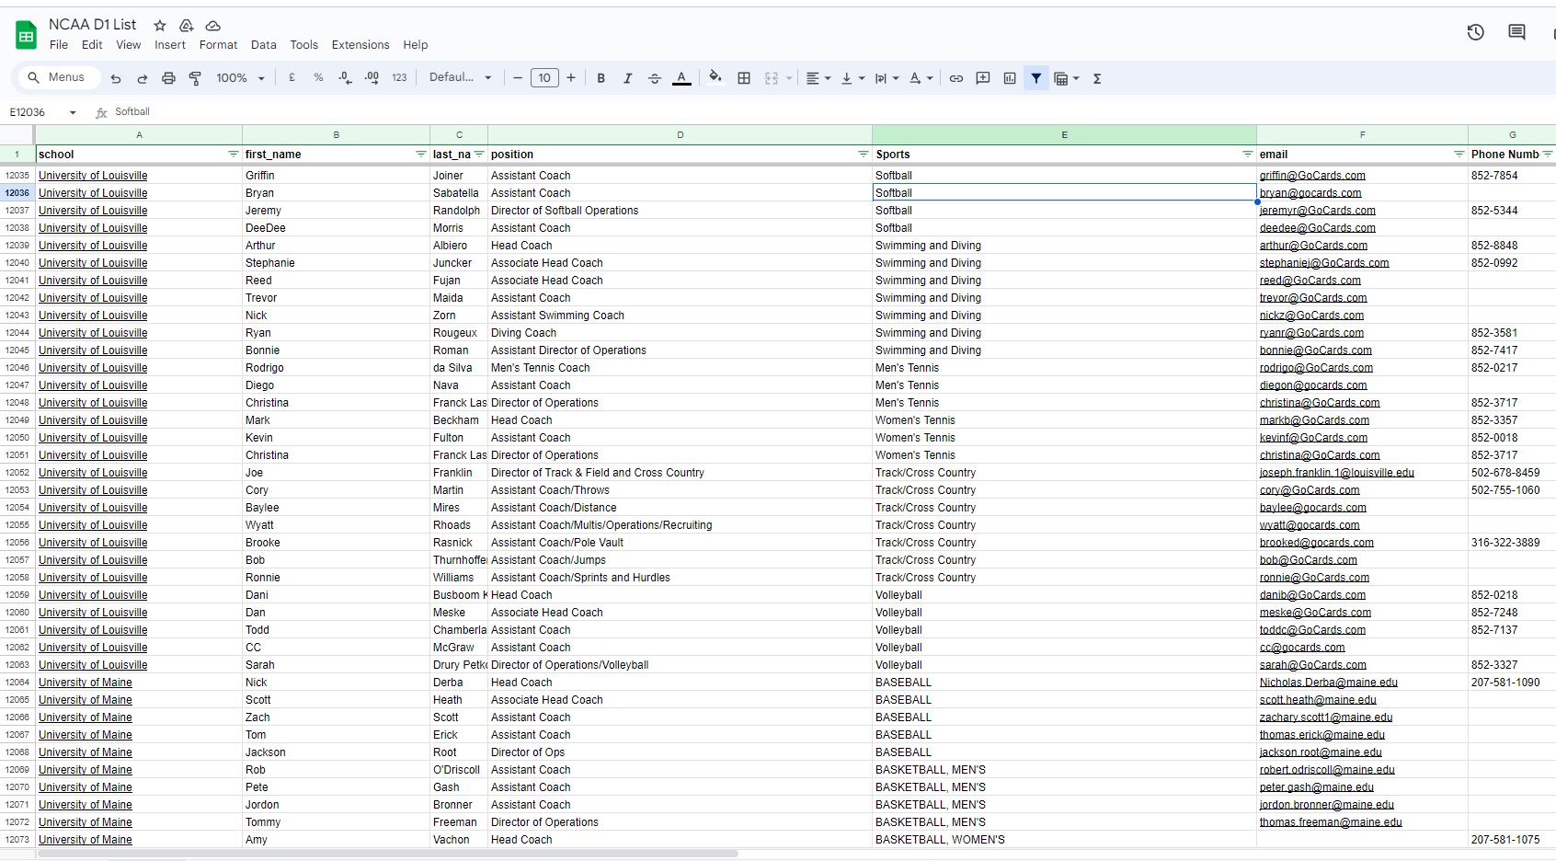Open vertical align dropdown
This screenshot has height=861, width=1556.
coord(852,78)
